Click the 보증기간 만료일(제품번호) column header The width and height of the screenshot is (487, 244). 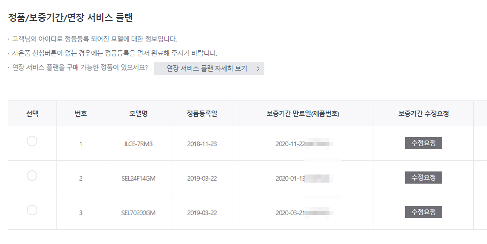[x=303, y=114]
